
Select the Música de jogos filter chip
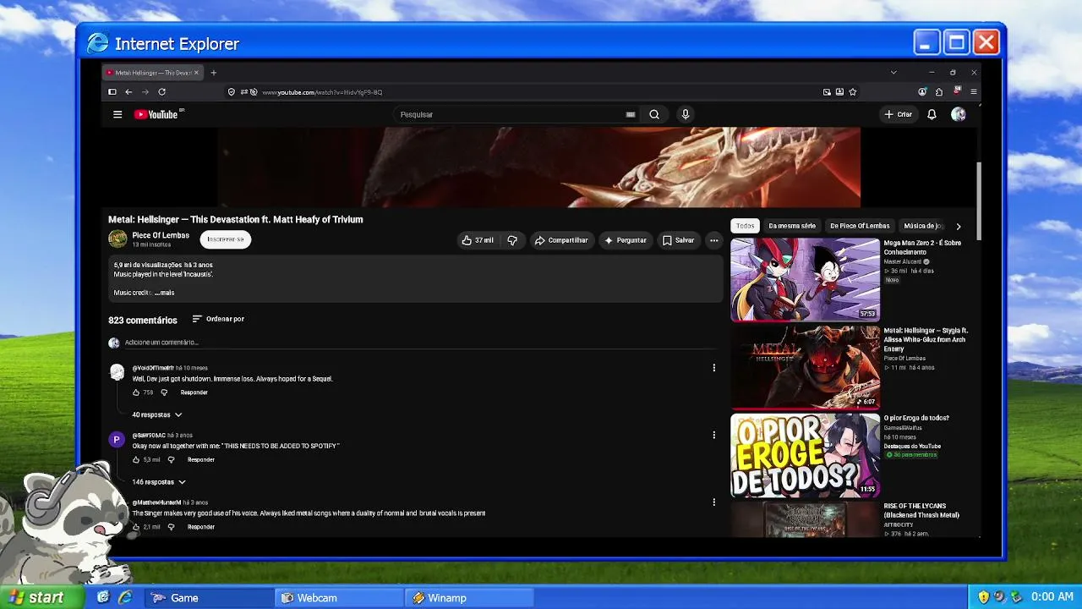(923, 226)
